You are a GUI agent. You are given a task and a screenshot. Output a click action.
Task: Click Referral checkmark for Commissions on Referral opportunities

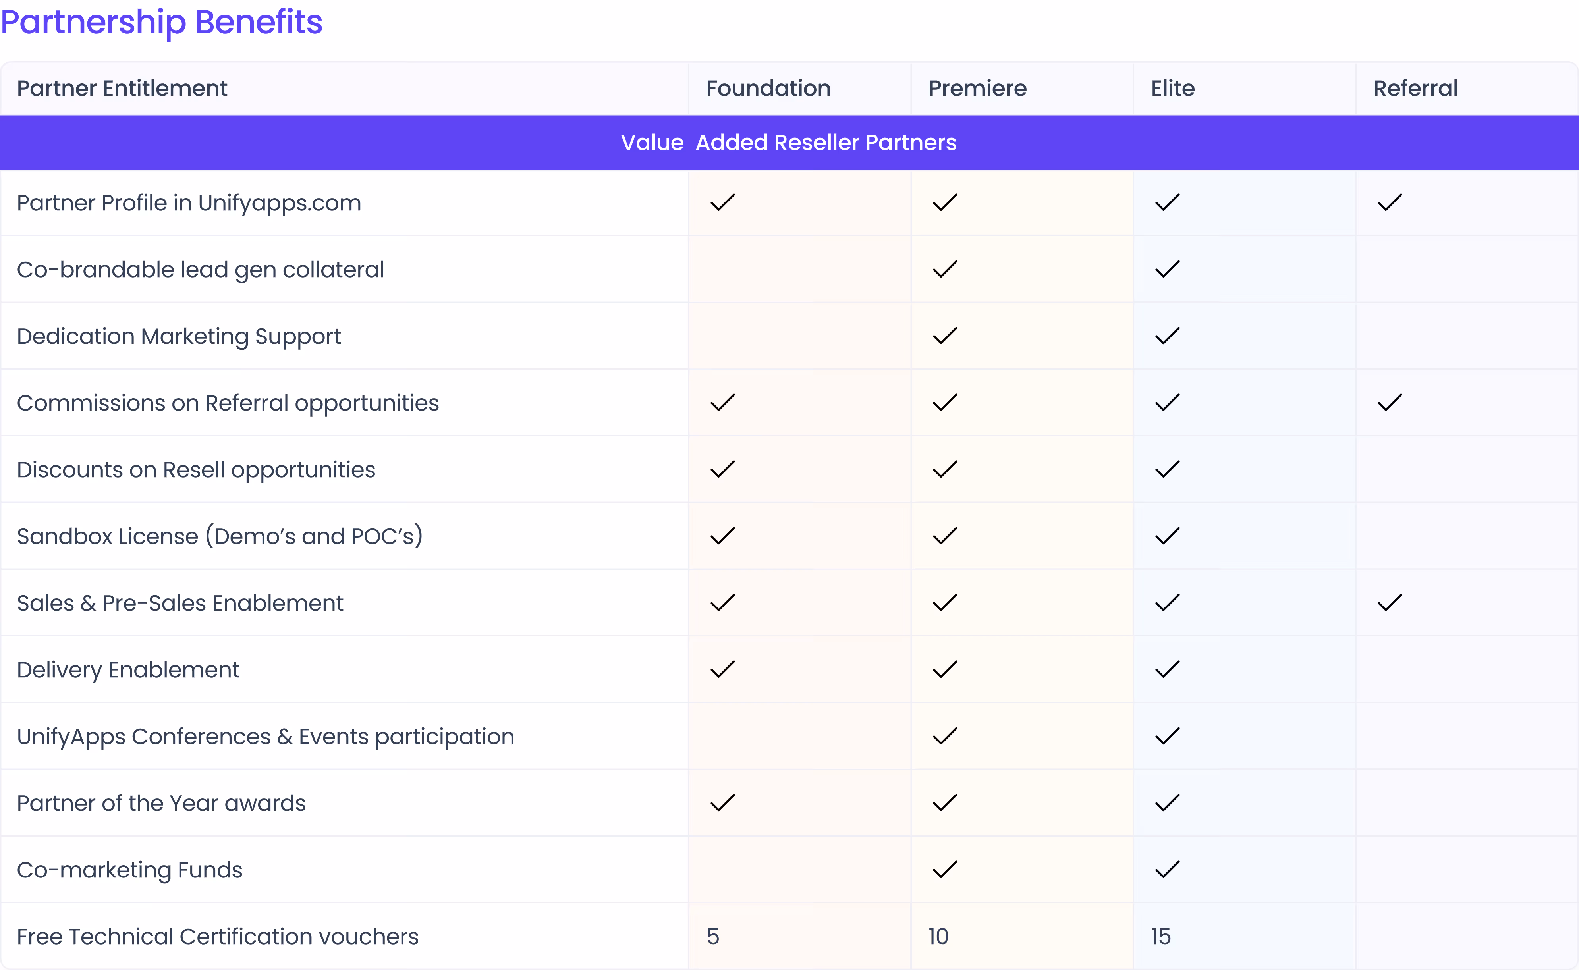coord(1390,403)
